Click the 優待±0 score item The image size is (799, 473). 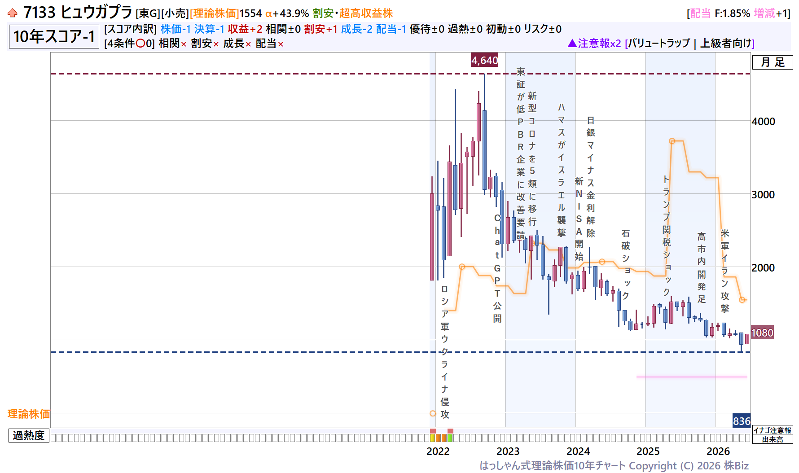(427, 29)
